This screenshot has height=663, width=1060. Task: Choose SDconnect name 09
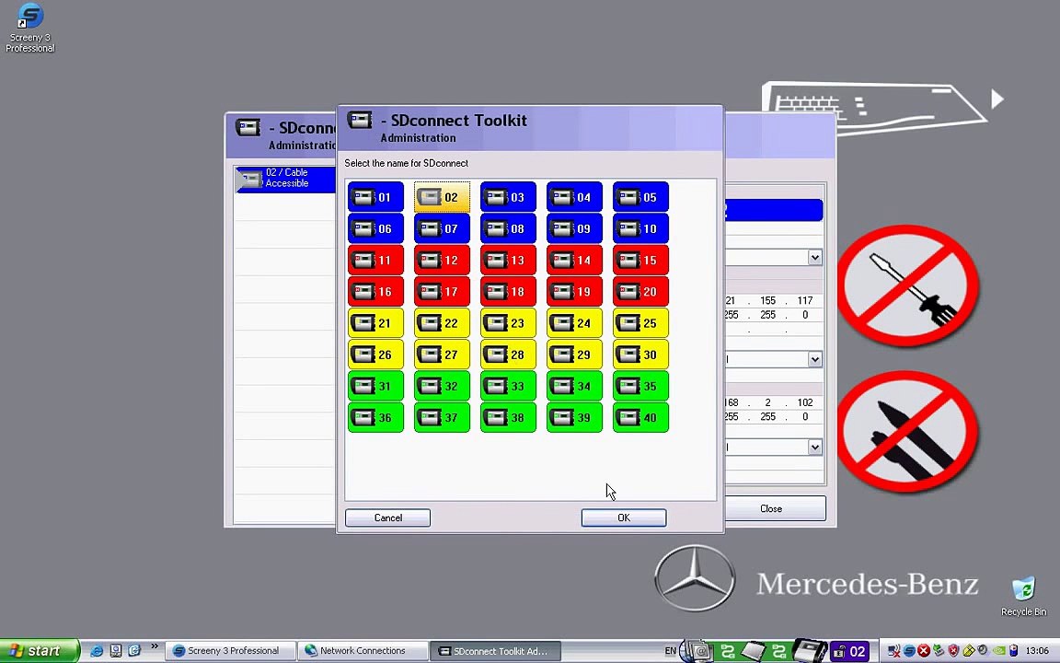coord(574,228)
